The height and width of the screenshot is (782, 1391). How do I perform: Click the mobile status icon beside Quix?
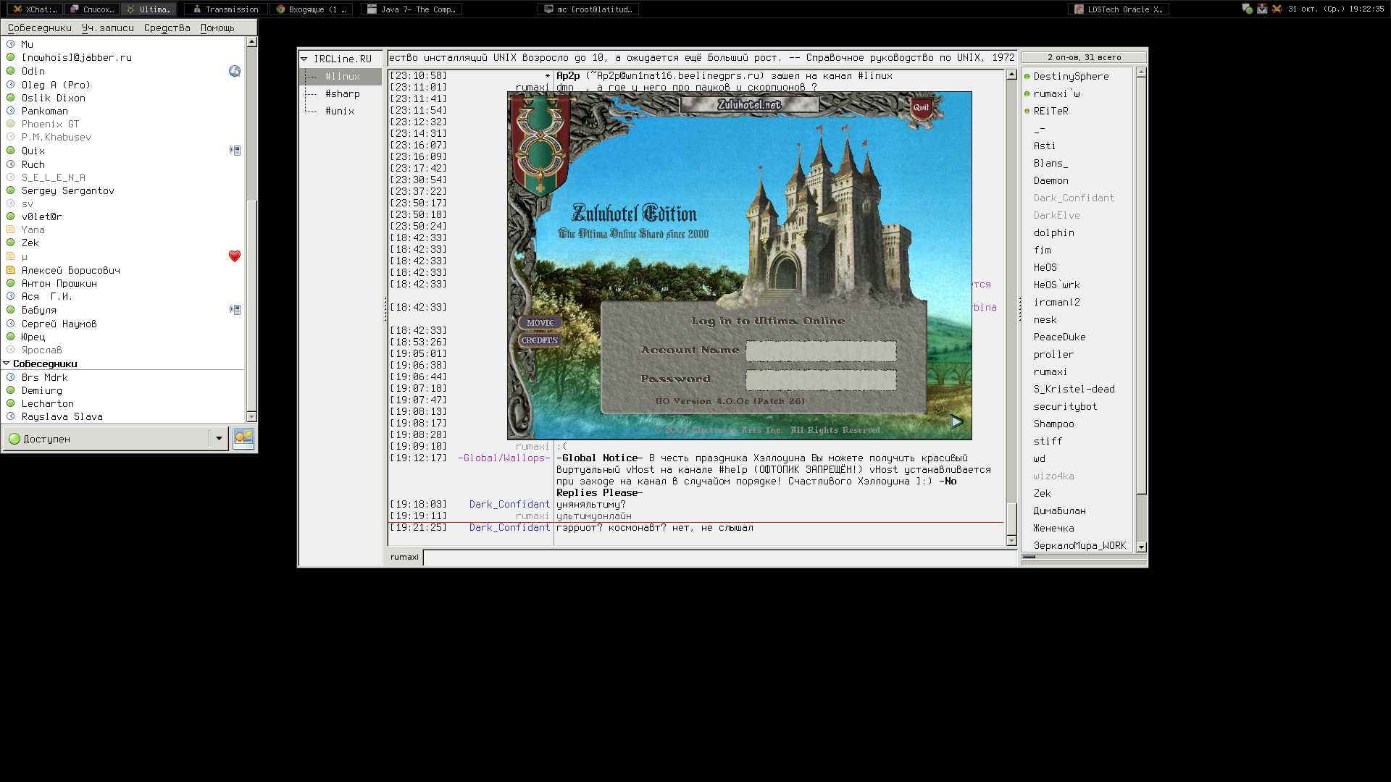pos(234,151)
